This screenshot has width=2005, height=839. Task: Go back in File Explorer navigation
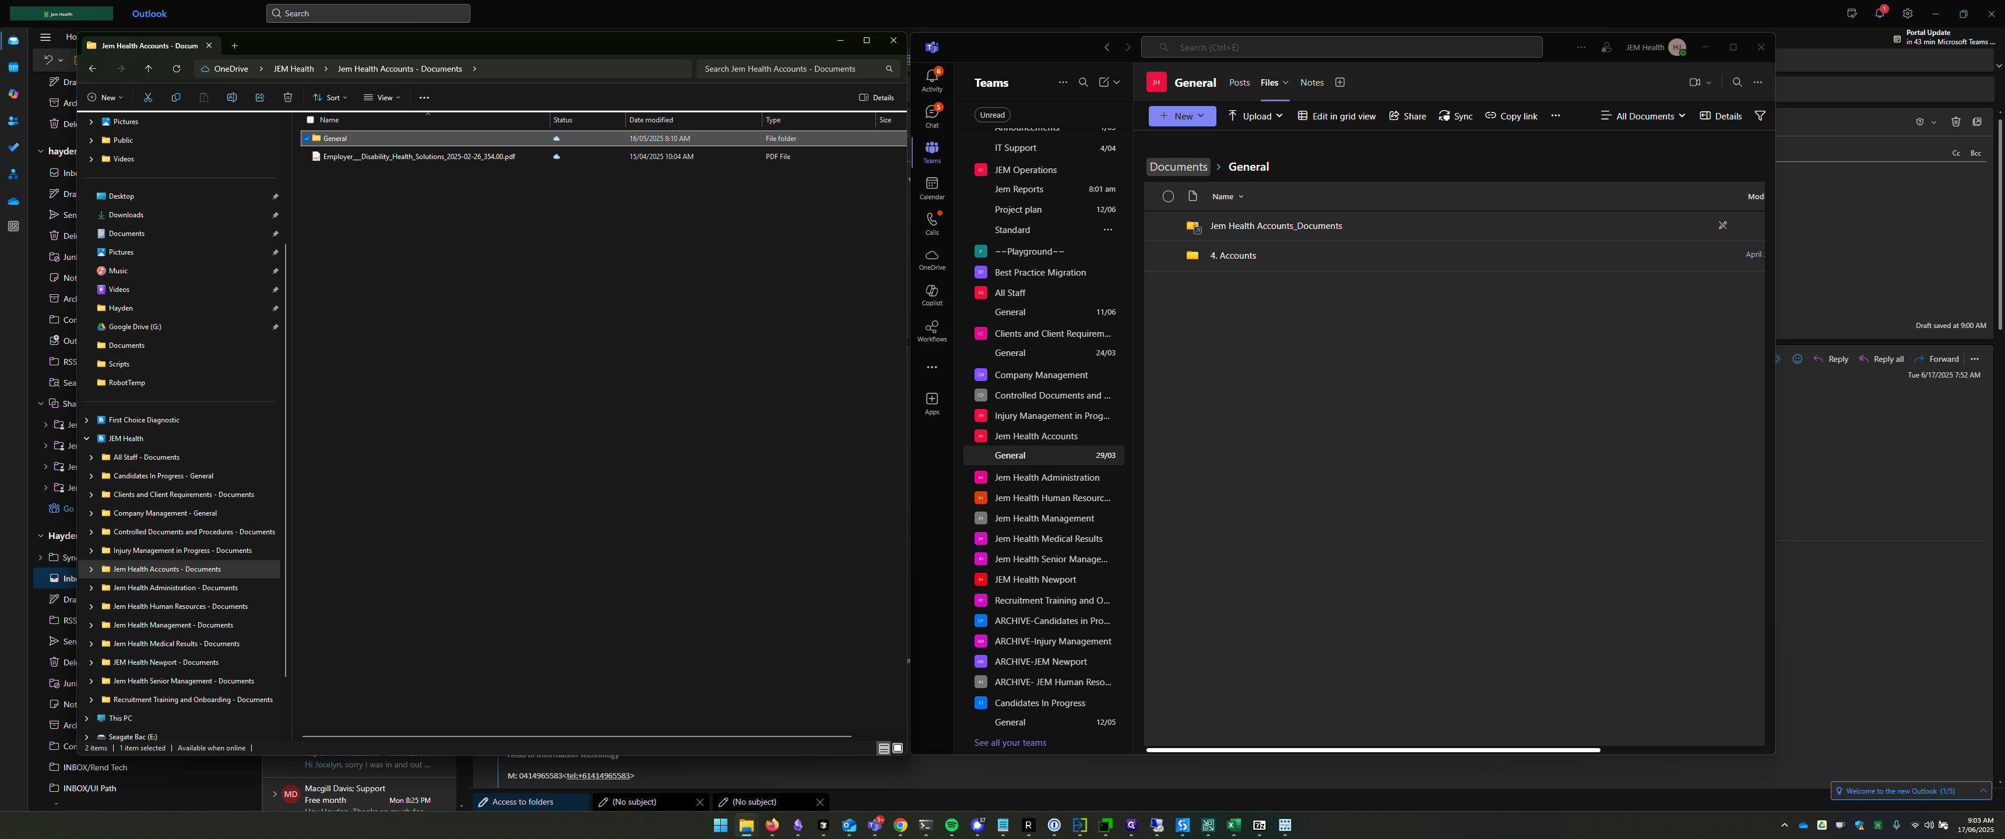pyautogui.click(x=93, y=69)
